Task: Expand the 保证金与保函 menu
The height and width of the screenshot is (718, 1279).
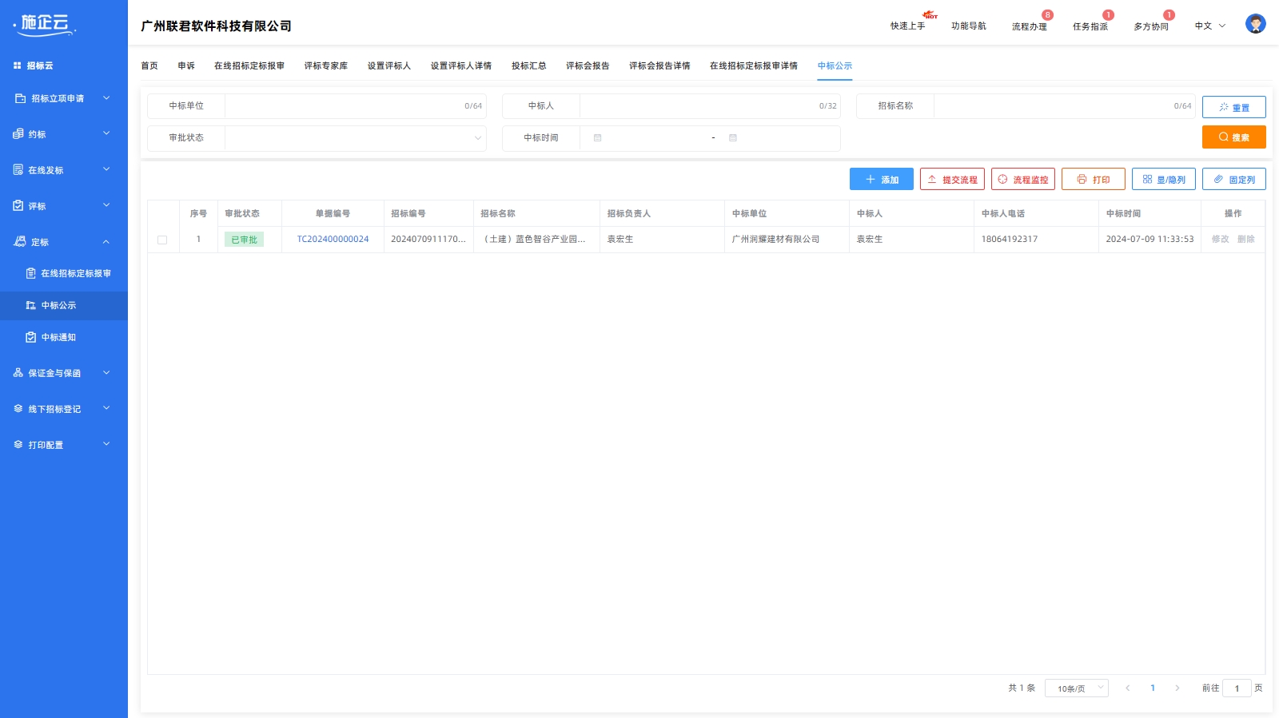Action: (106, 373)
